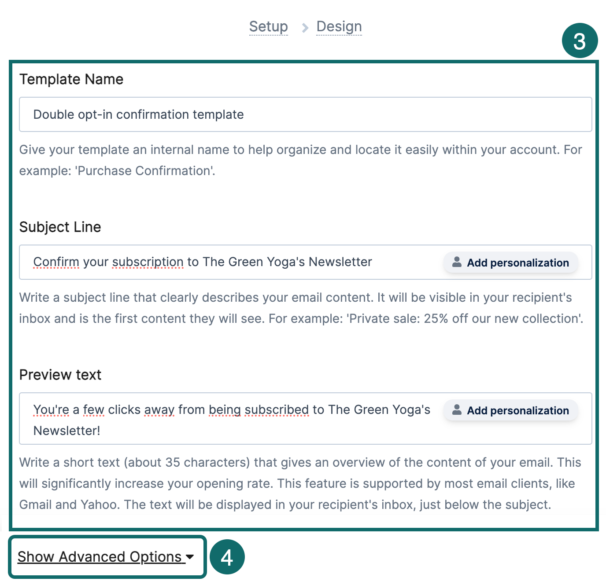This screenshot has height=585, width=606.
Task: Click person icon in Preview text personalization button
Action: tap(457, 410)
